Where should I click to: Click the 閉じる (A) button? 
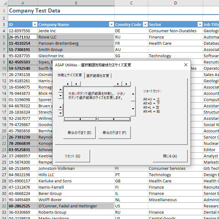[170, 156]
